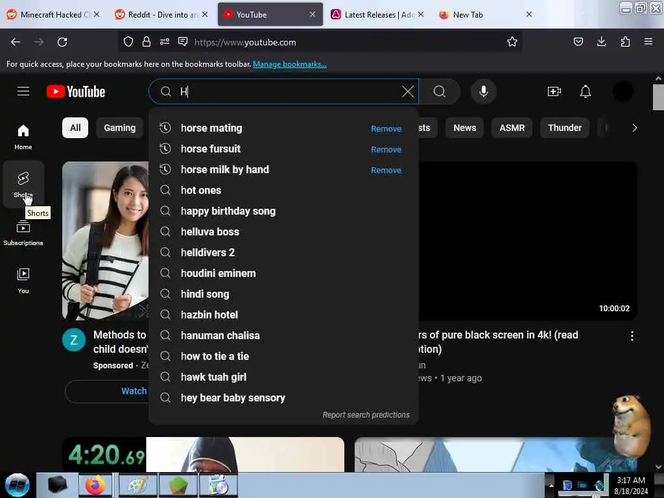Viewport: 664px width, 498px height.
Task: Switch to the Latest Releases tab
Action: [x=377, y=14]
